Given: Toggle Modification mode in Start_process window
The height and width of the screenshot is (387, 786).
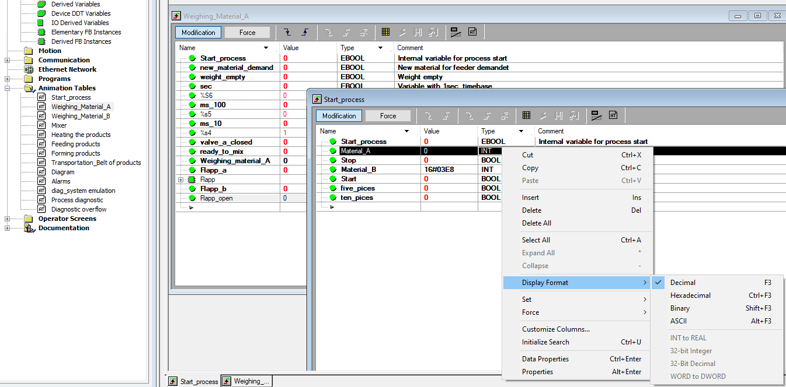Looking at the screenshot, I should click(339, 116).
